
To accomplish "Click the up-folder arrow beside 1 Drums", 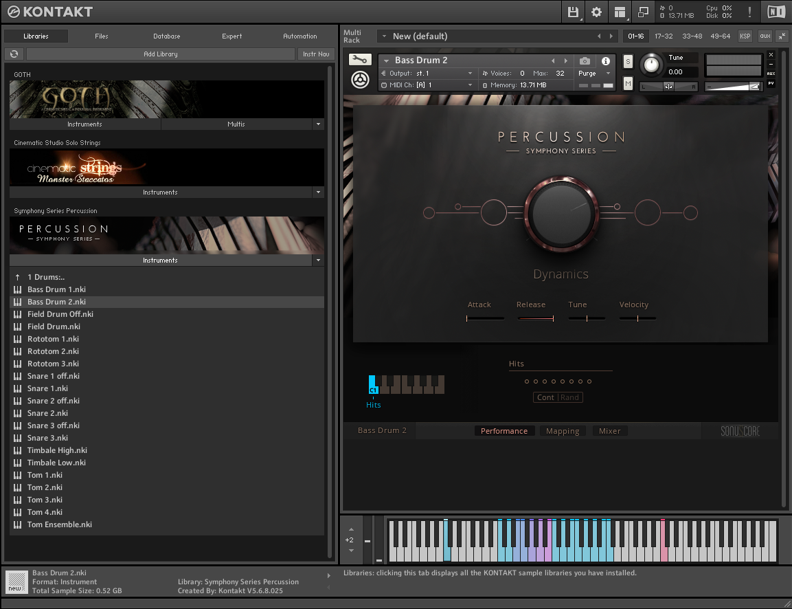I will (18, 277).
